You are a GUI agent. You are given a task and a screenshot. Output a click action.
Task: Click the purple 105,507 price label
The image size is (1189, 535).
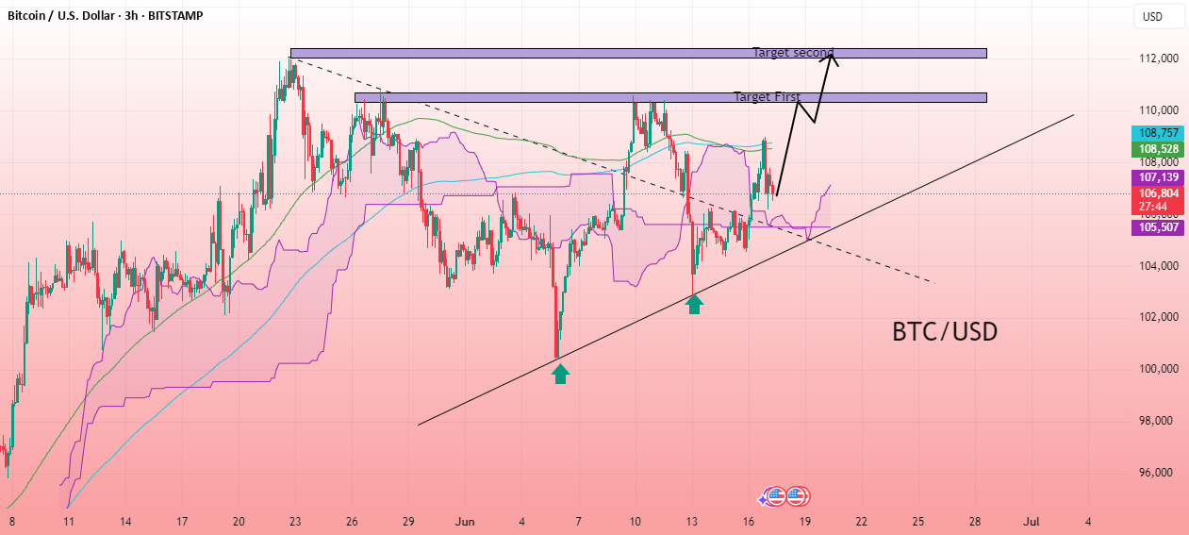(x=1156, y=227)
